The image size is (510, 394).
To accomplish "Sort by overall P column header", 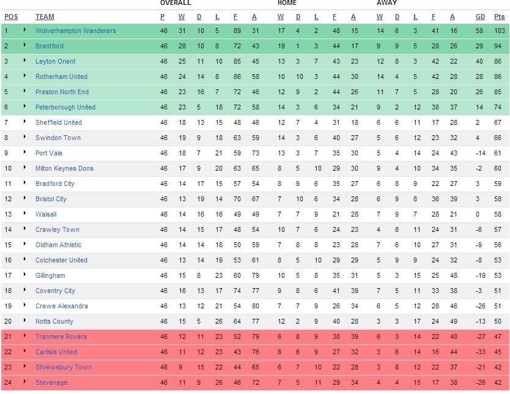I will (163, 17).
